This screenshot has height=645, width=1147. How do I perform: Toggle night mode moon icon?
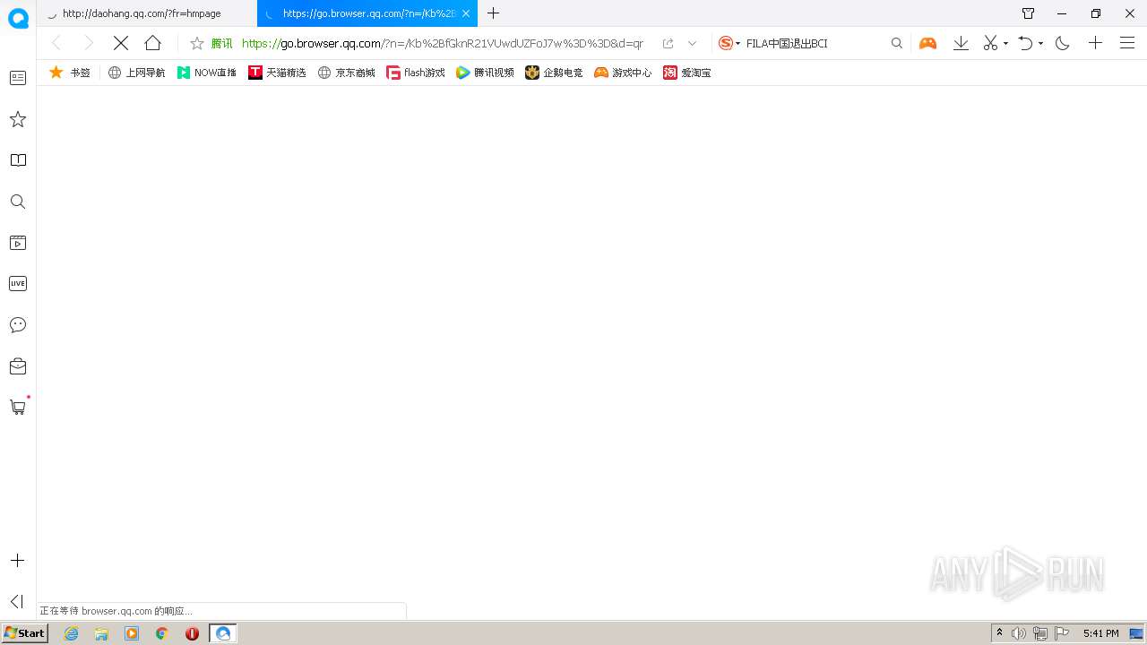1063,43
